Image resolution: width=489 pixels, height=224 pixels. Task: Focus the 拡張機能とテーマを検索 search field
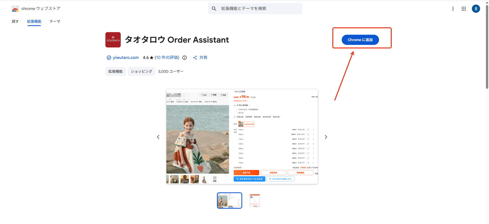click(255, 9)
